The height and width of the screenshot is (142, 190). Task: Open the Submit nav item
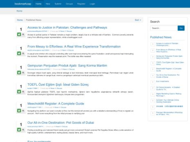coord(58,4)
